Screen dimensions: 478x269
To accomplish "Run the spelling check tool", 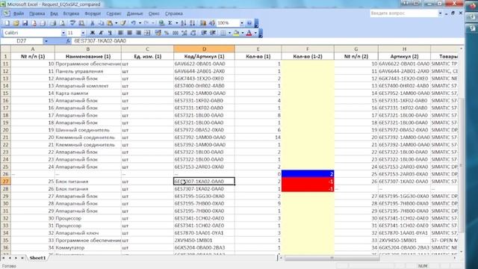I will pyautogui.click(x=72, y=23).
